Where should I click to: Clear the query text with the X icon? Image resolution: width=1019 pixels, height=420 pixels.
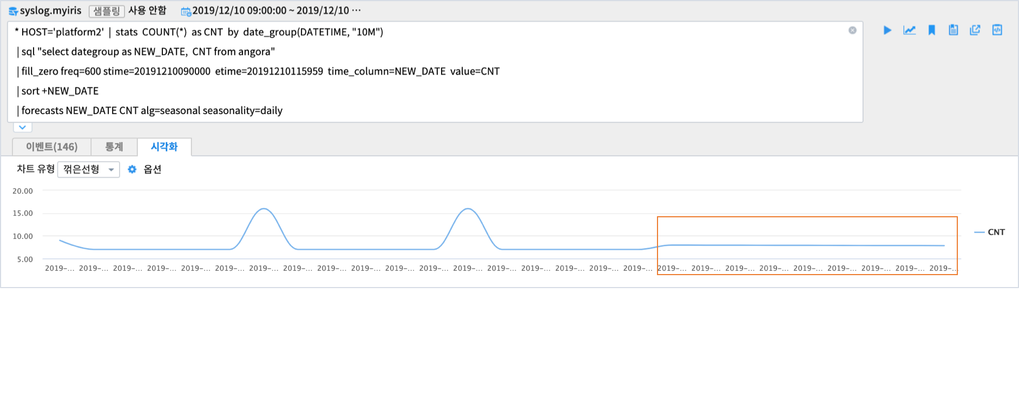click(x=852, y=30)
